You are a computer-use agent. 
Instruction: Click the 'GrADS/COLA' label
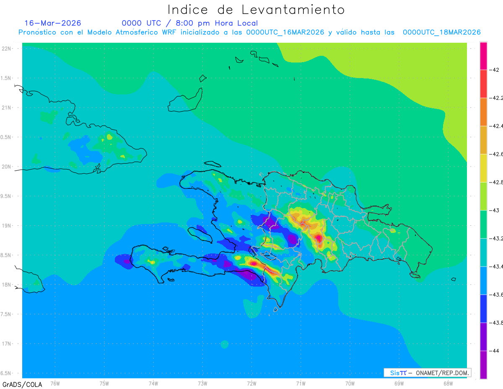pyautogui.click(x=22, y=384)
